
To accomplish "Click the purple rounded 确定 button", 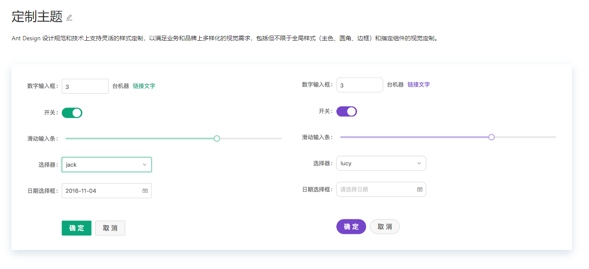I will pyautogui.click(x=351, y=227).
